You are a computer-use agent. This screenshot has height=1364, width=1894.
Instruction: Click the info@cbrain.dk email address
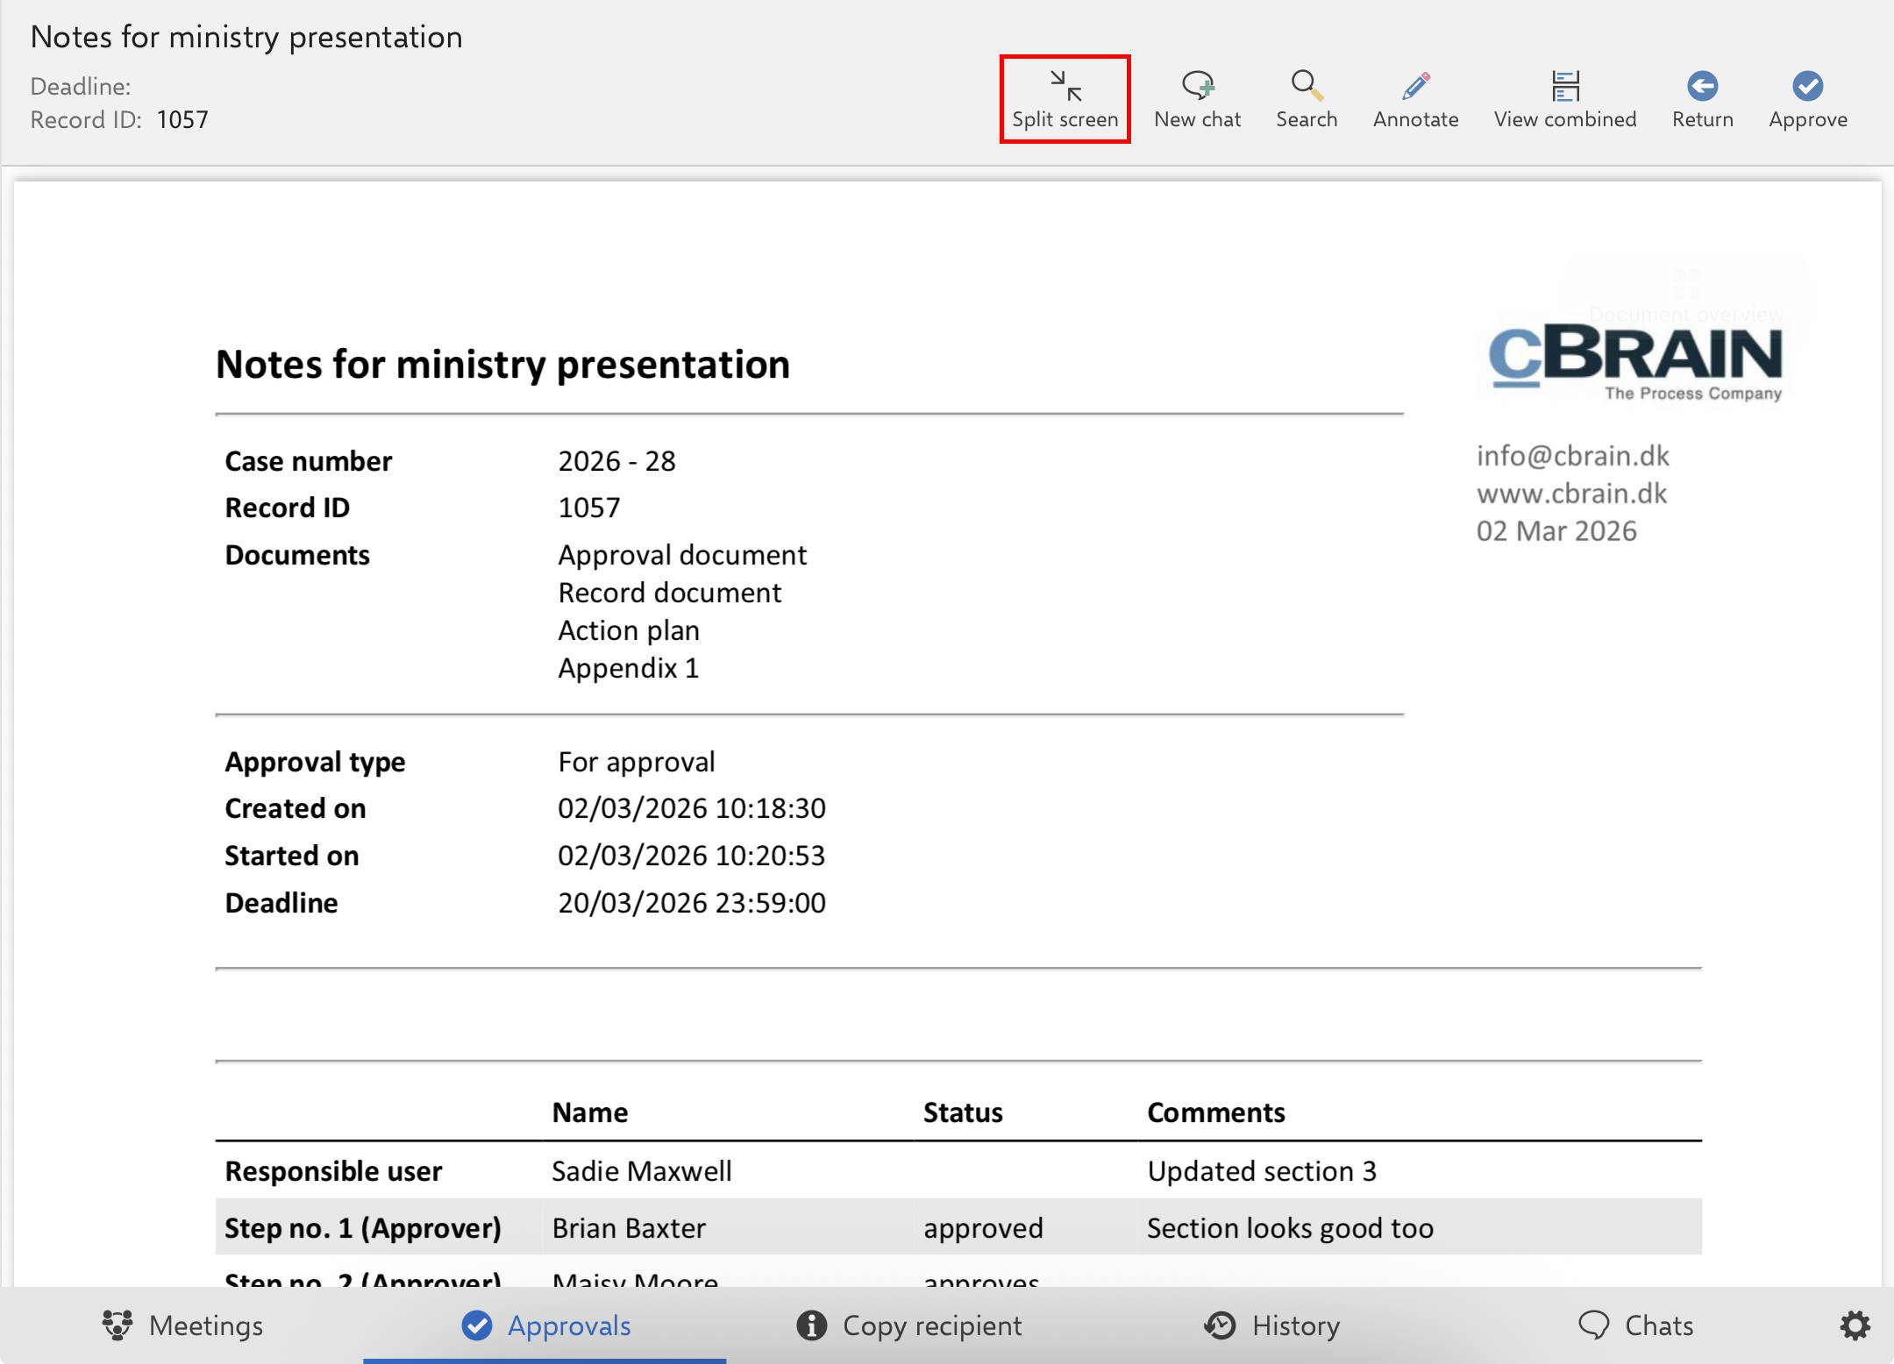click(1572, 456)
